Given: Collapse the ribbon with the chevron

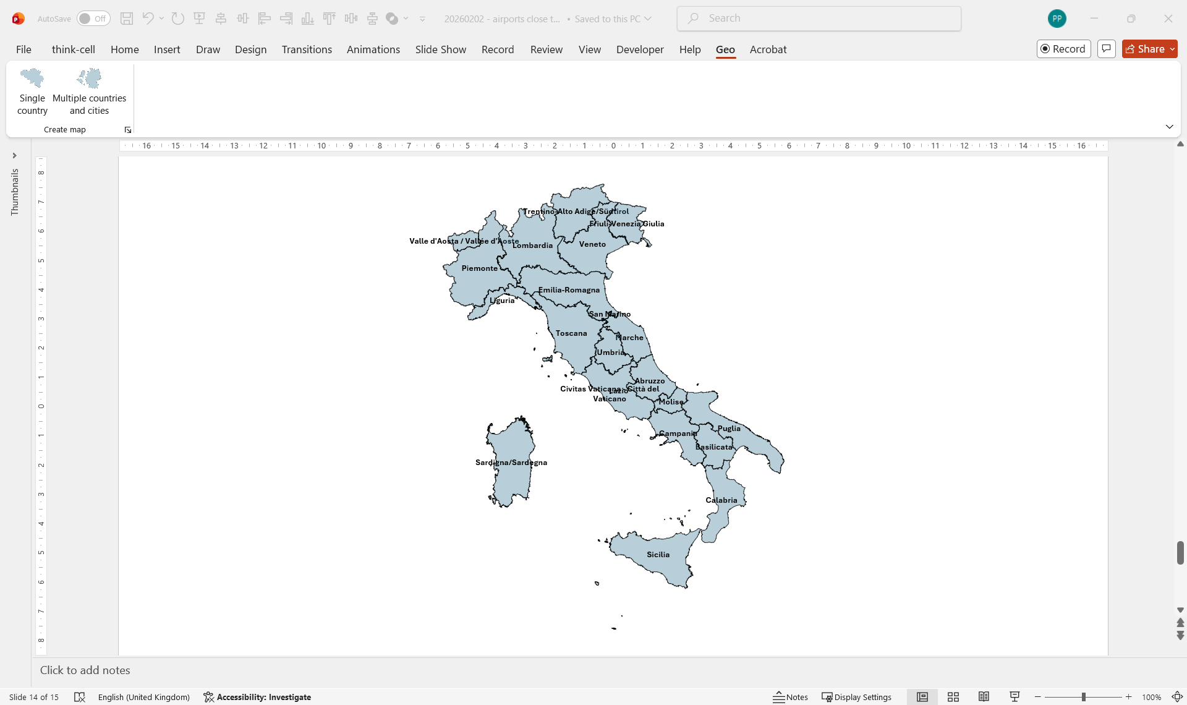Looking at the screenshot, I should 1170,126.
